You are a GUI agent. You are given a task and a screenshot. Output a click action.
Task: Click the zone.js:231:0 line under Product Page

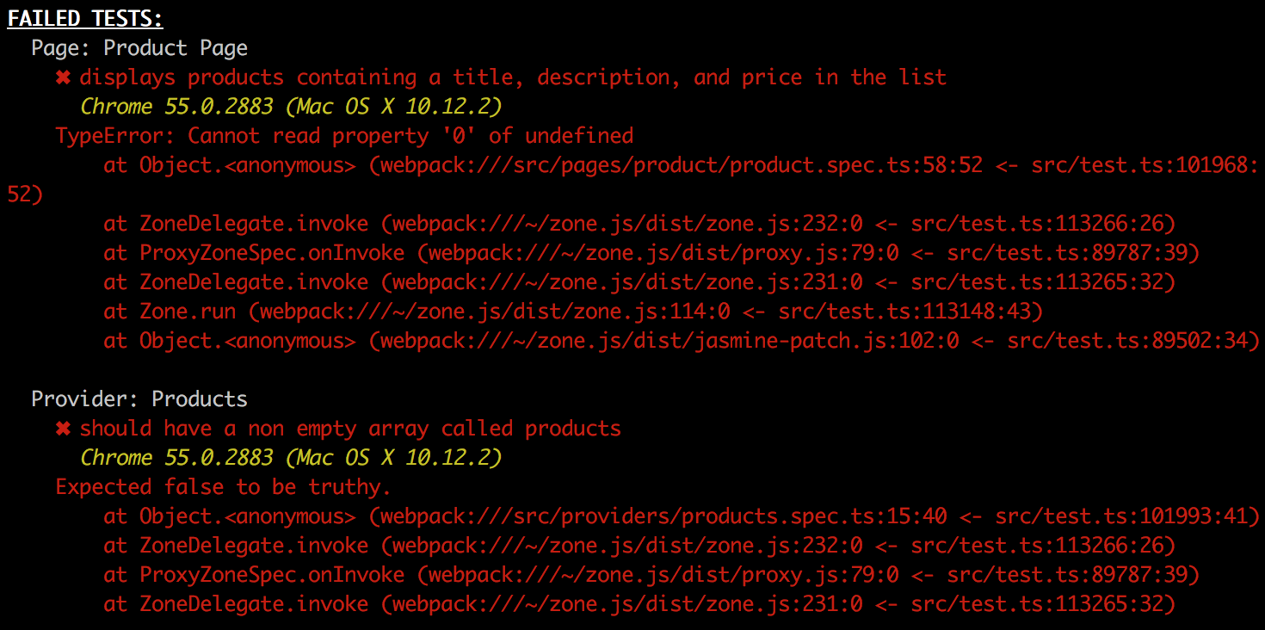pyautogui.click(x=639, y=282)
